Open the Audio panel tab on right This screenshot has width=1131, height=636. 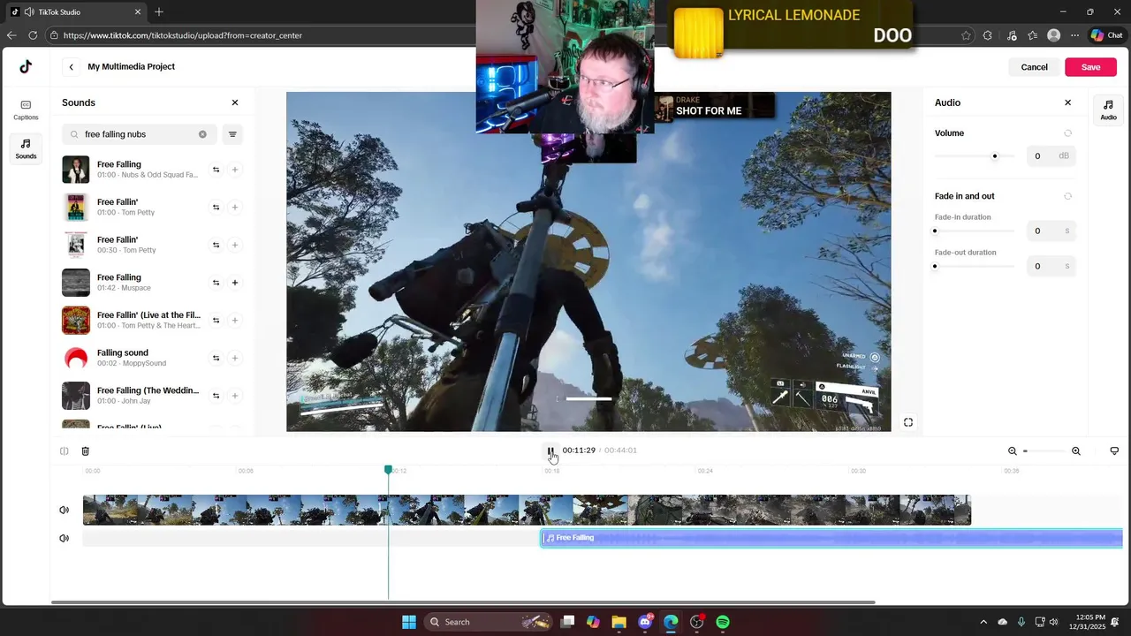(1108, 110)
